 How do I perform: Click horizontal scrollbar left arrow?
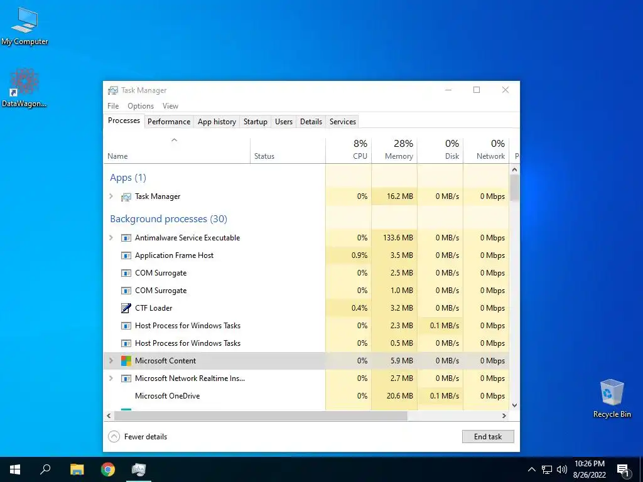coord(109,415)
